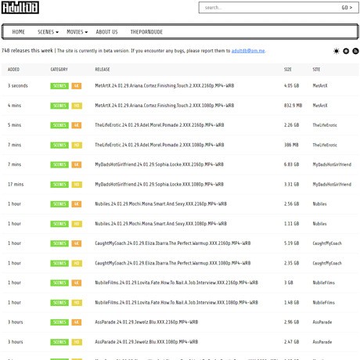Image resolution: width=360 pixels, height=360 pixels.
Task: Click the circular gear settings icon
Action: click(x=346, y=51)
